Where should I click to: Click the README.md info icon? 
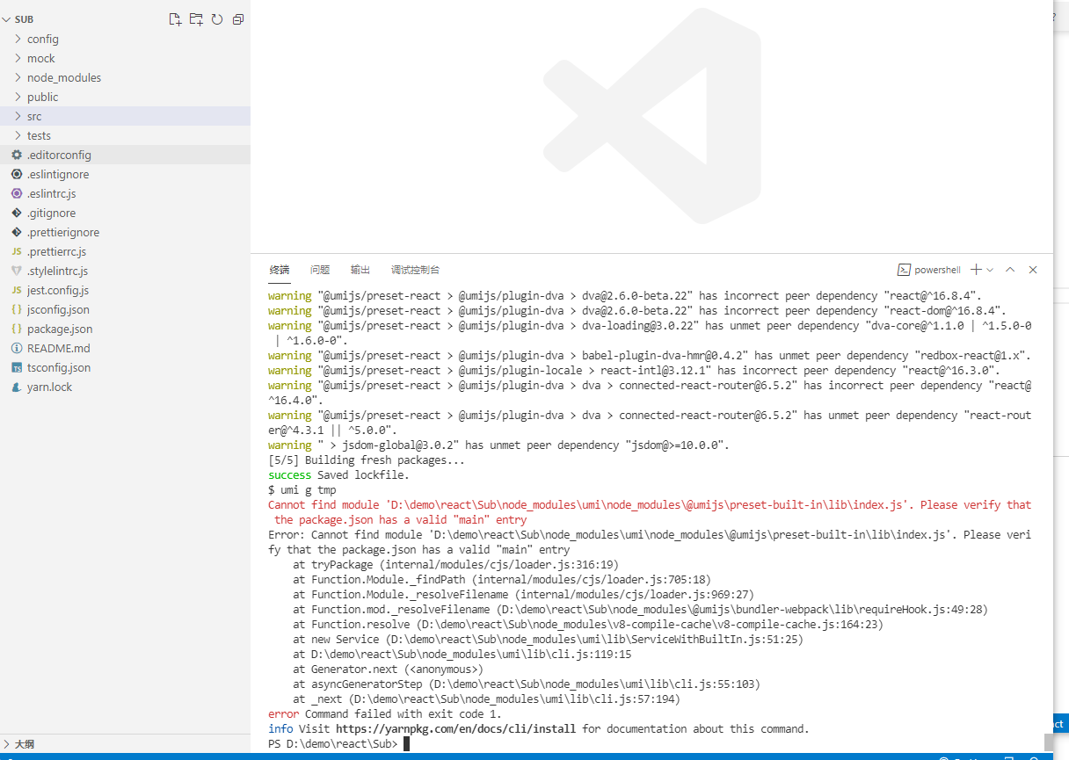pos(17,348)
